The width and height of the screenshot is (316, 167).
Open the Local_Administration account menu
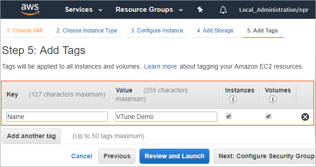[273, 10]
